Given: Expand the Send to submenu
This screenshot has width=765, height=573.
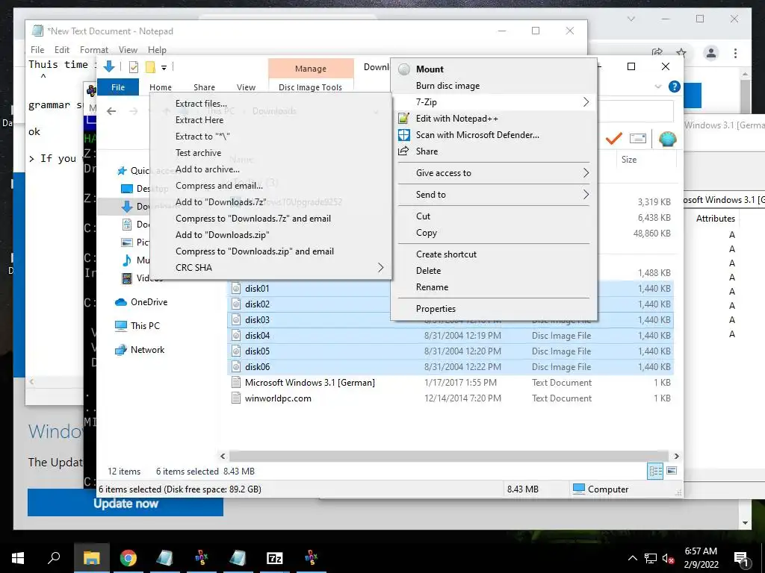Looking at the screenshot, I should (494, 195).
